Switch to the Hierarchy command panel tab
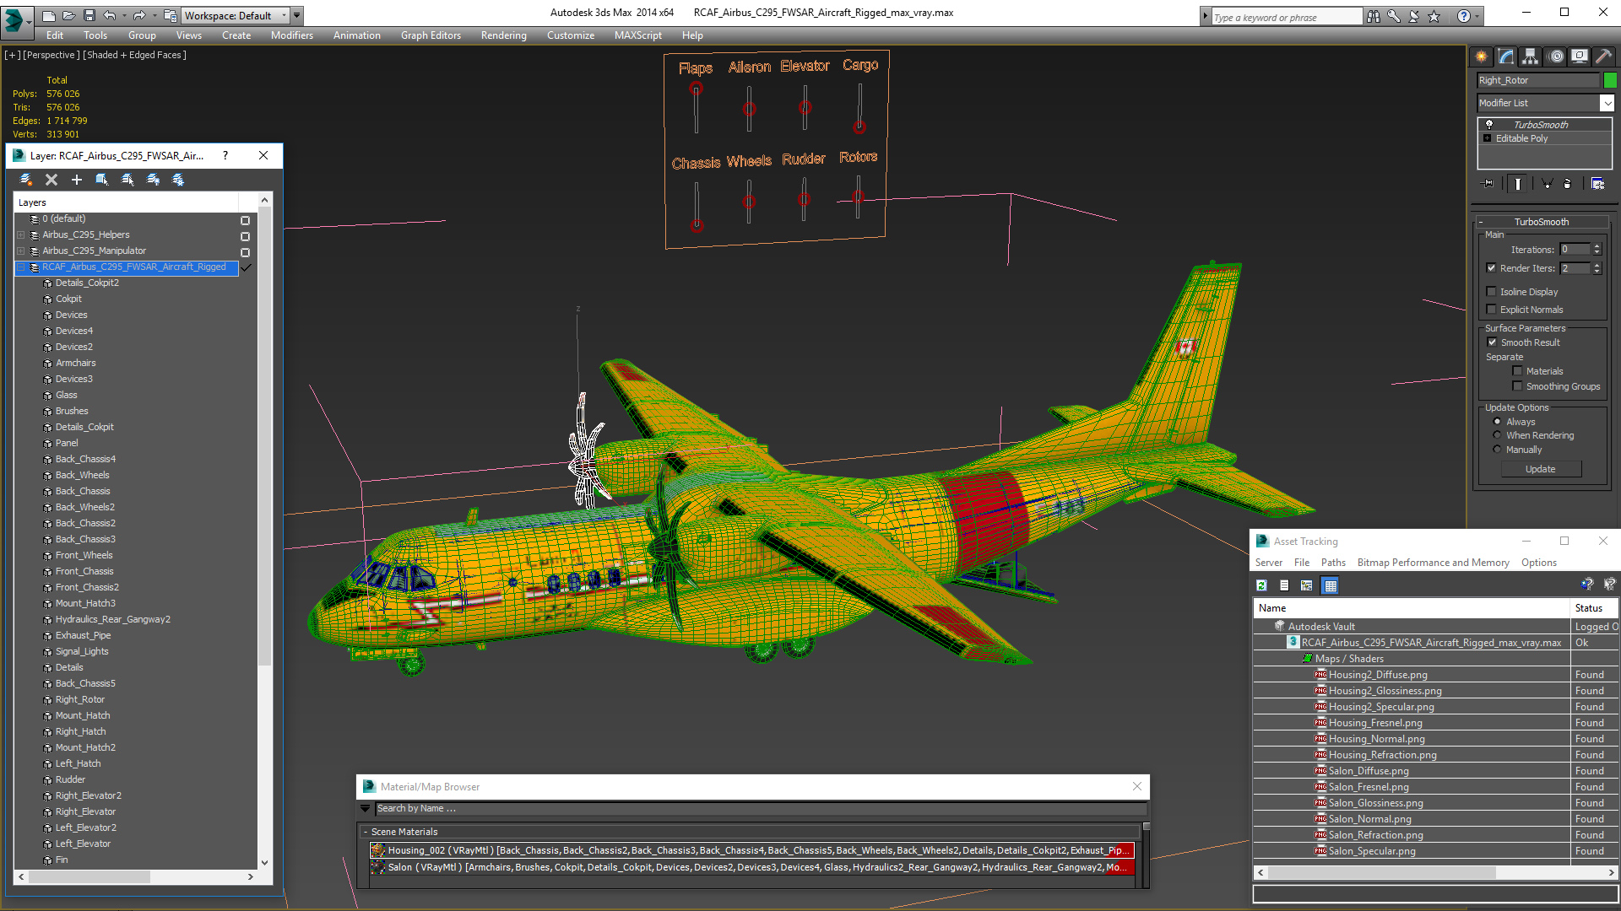Viewport: 1621px width, 911px height. point(1531,57)
